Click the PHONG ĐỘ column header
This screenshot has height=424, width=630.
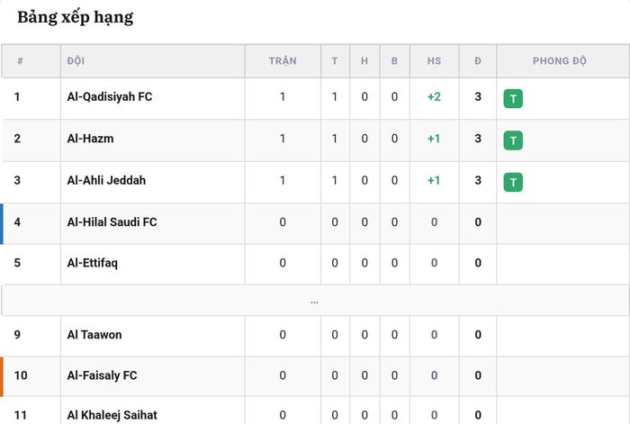pos(559,61)
